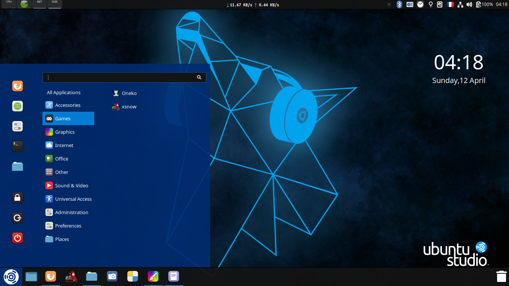509x286 pixels.
Task: Open the screenshot camera app in taskbar
Action: point(112,276)
